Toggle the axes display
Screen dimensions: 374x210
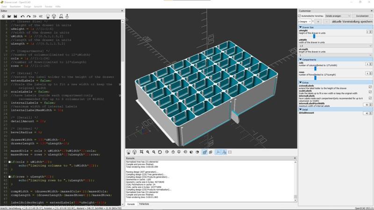[x=218, y=152]
